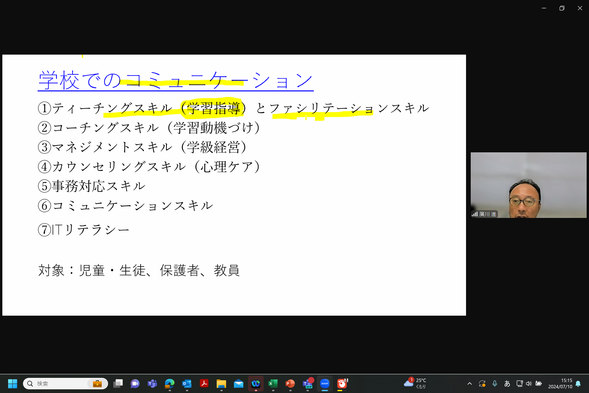This screenshot has width=589, height=393.
Task: Expand the hidden system tray icons chevron
Action: [469, 384]
